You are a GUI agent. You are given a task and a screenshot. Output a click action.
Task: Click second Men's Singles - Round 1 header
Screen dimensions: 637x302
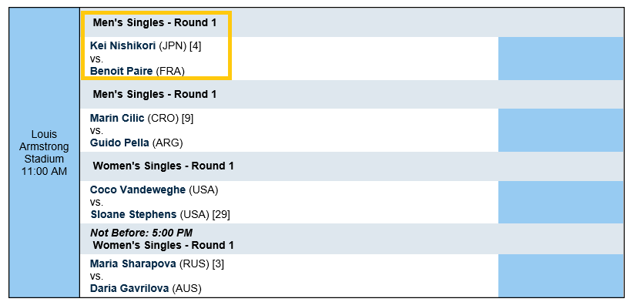tap(155, 94)
